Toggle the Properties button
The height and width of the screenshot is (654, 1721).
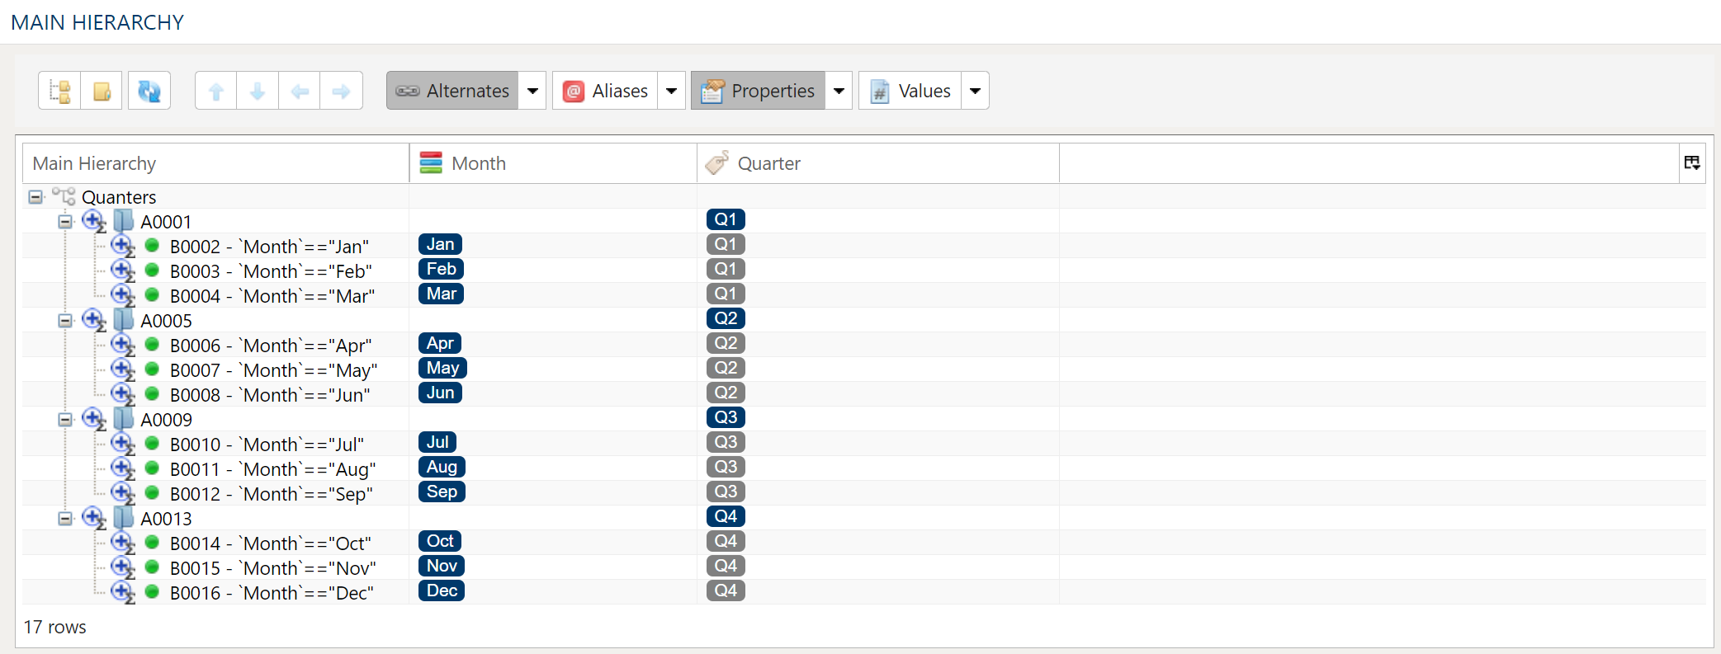[x=758, y=91]
